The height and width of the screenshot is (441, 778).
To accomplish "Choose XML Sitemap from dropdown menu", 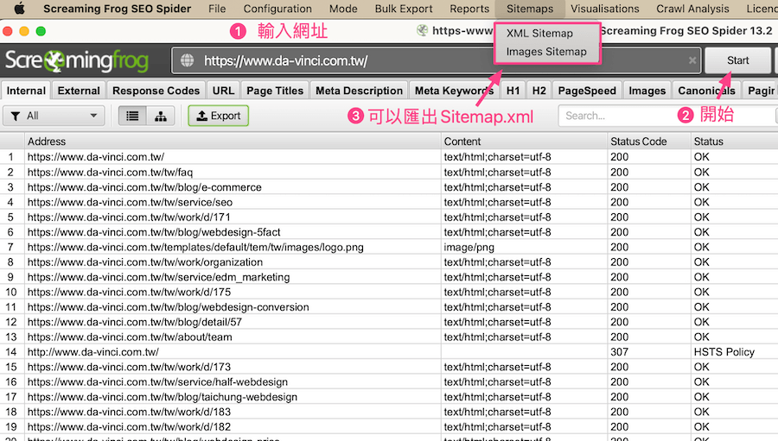I will [x=539, y=33].
